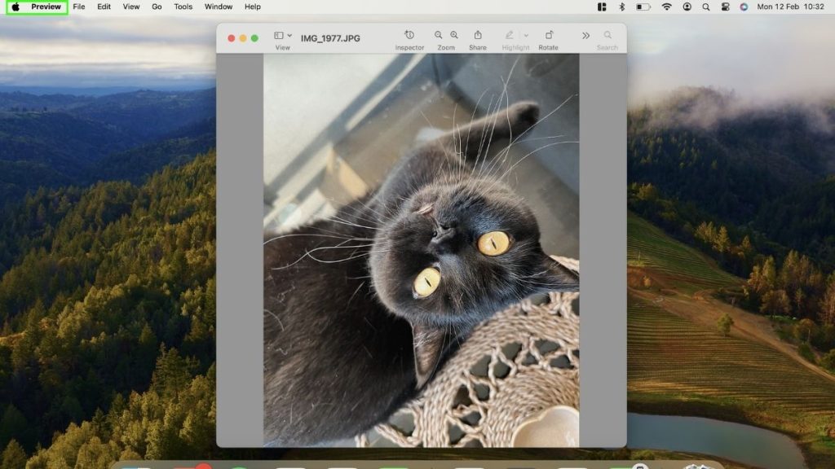Image resolution: width=835 pixels, height=469 pixels.
Task: Open the Tools menu
Action: 183,7
